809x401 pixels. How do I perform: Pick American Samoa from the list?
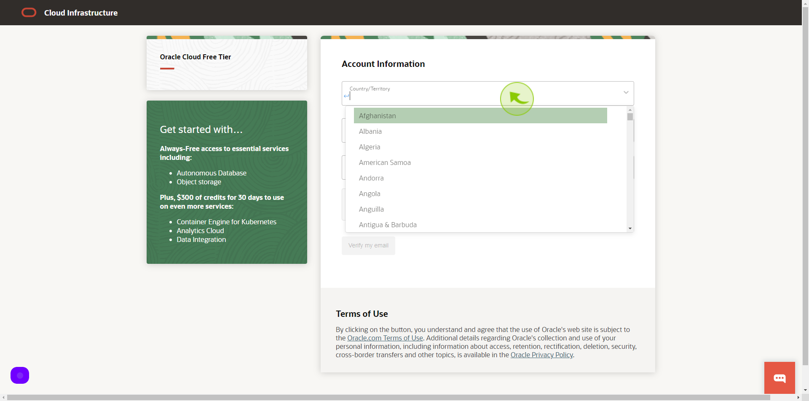[480, 162]
